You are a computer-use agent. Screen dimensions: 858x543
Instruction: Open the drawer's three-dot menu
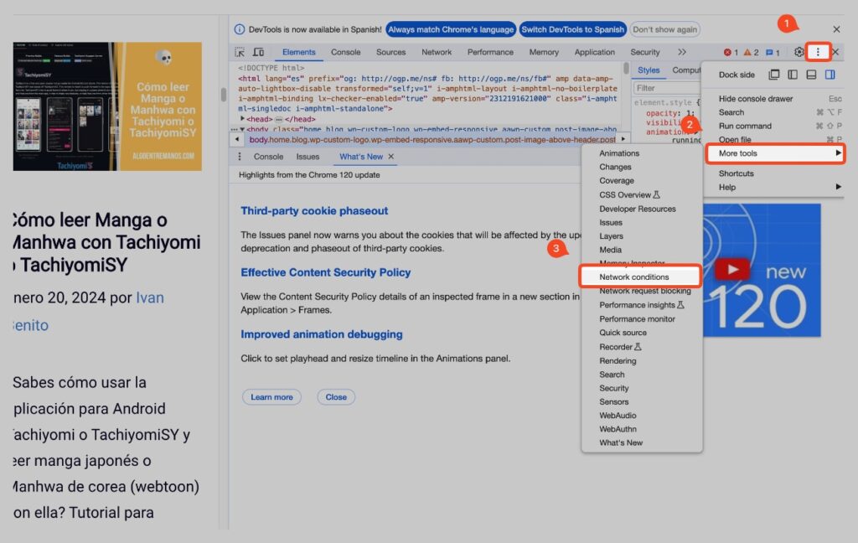click(x=240, y=157)
